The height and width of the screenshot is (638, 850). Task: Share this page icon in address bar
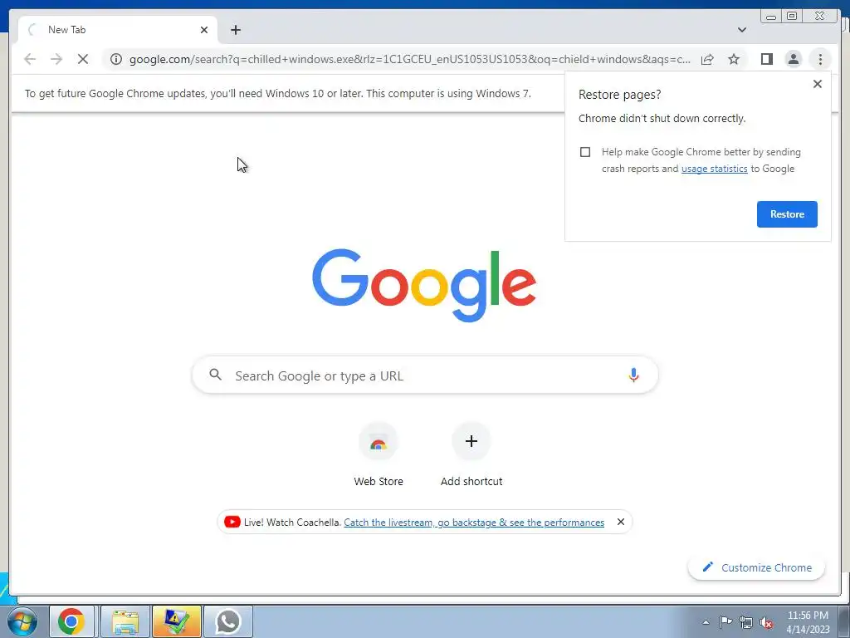[707, 59]
